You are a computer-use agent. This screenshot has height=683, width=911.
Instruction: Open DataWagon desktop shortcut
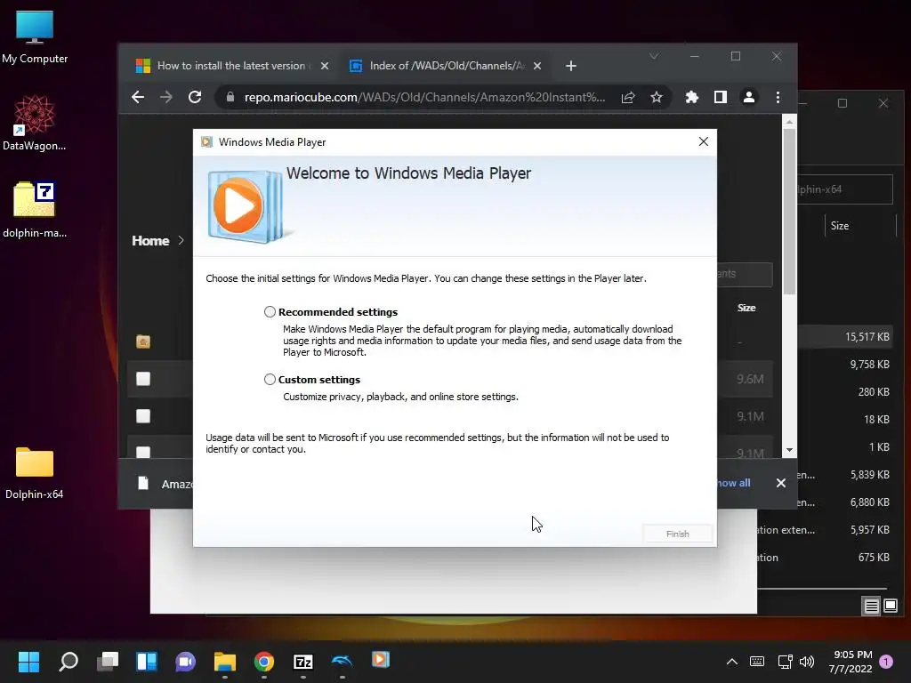[x=35, y=123]
